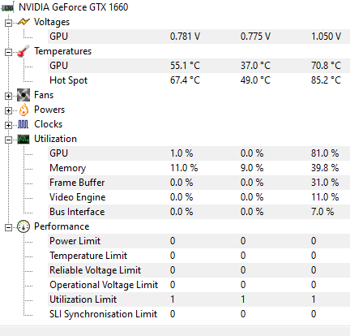Image resolution: width=350 pixels, height=336 pixels.
Task: Collapse the Performance section
Action: 8,227
